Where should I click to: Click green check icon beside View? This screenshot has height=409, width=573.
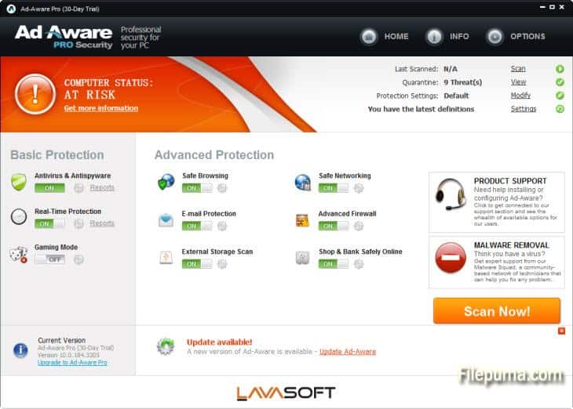point(560,82)
